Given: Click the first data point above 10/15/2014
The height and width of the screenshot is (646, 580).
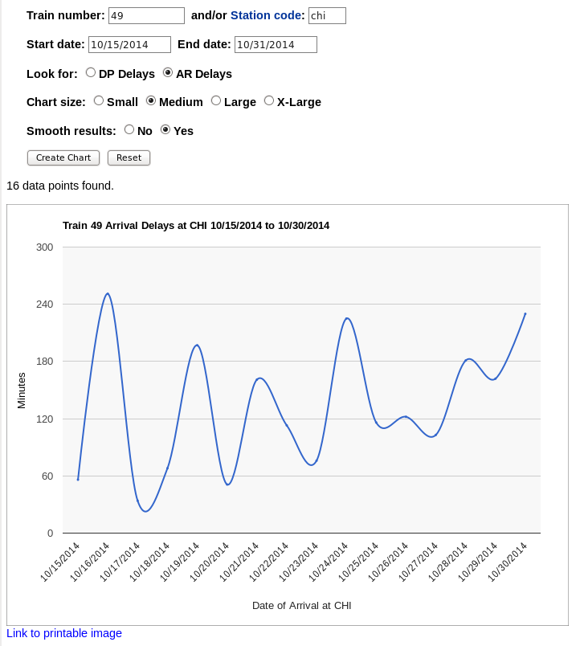Looking at the screenshot, I should pos(78,480).
